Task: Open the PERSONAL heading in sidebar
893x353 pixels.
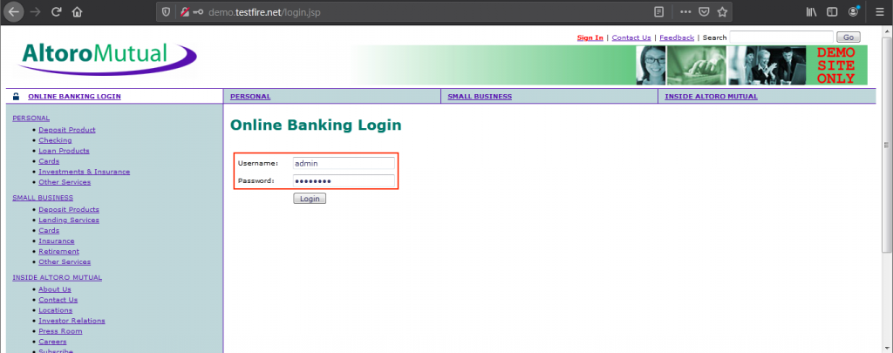Action: coord(31,119)
